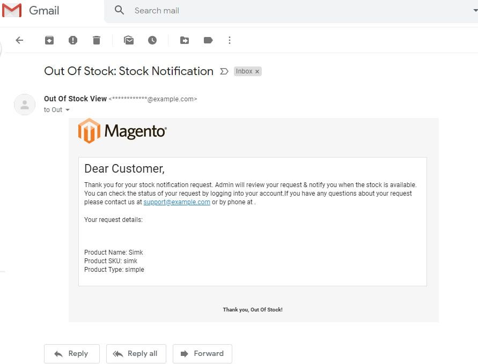Click the Reply button
Viewport: 478px width, 364px height.
click(x=72, y=354)
